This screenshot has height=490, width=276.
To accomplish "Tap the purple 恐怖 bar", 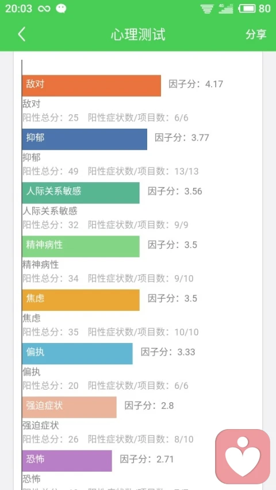I will pos(67,461).
